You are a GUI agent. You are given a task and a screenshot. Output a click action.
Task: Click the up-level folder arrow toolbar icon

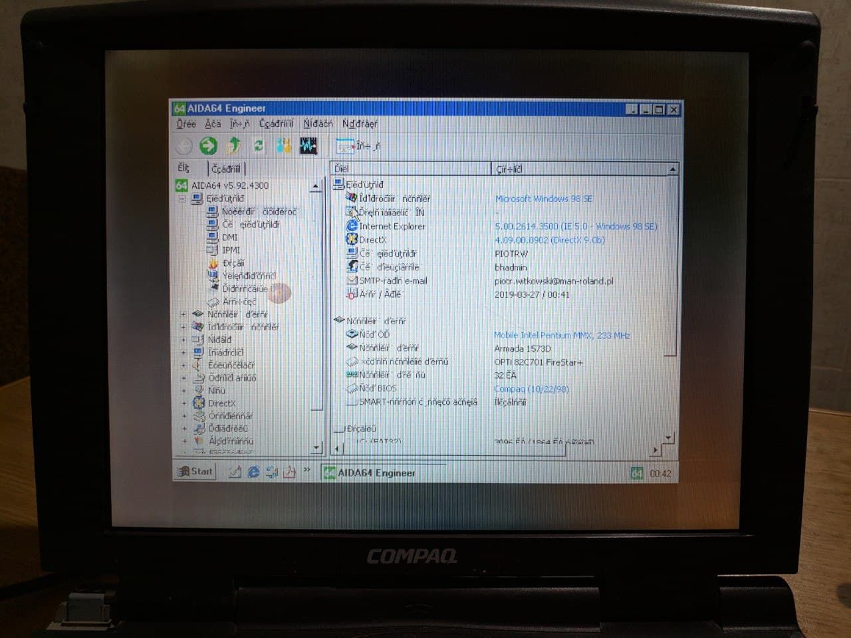233,146
